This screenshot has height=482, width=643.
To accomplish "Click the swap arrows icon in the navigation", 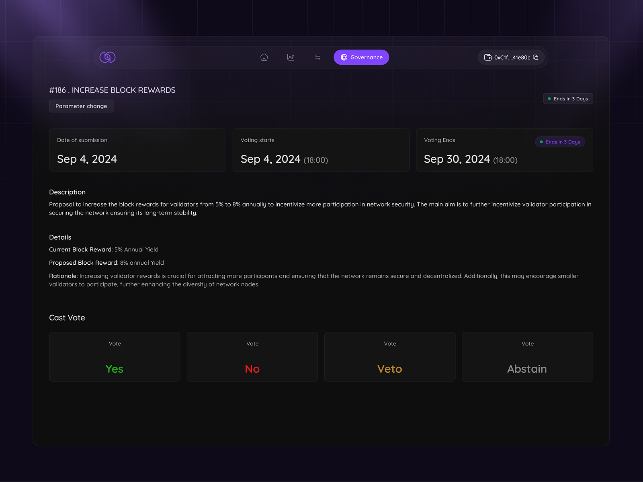I will 317,57.
